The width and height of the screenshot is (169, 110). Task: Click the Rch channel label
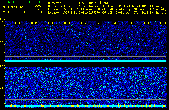click(x=3, y=66)
